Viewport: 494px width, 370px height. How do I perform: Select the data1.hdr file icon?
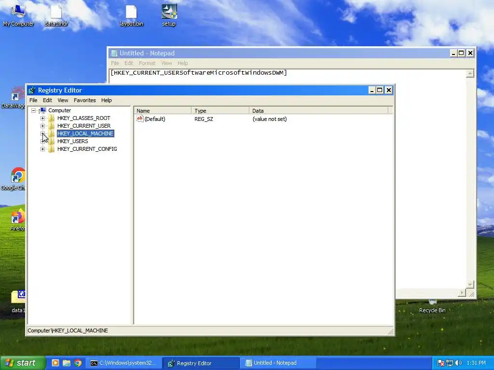pos(56,15)
